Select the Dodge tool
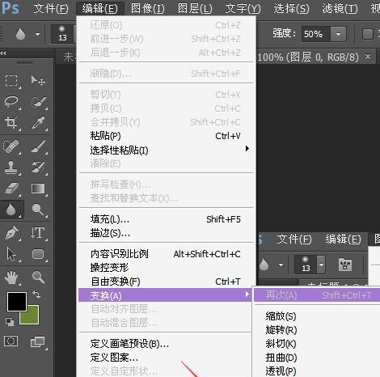Viewport: 380px width, 377px height. click(38, 210)
